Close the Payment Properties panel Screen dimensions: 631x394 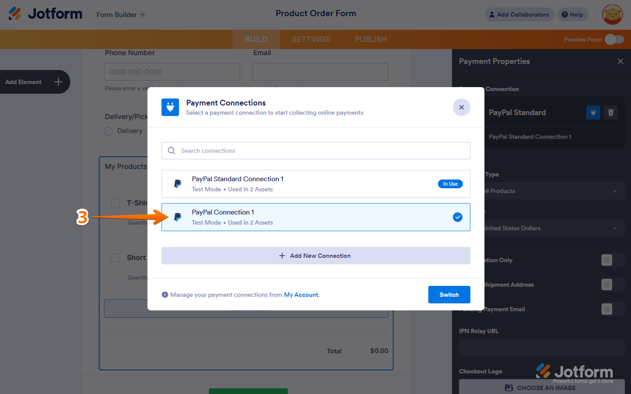tap(620, 61)
